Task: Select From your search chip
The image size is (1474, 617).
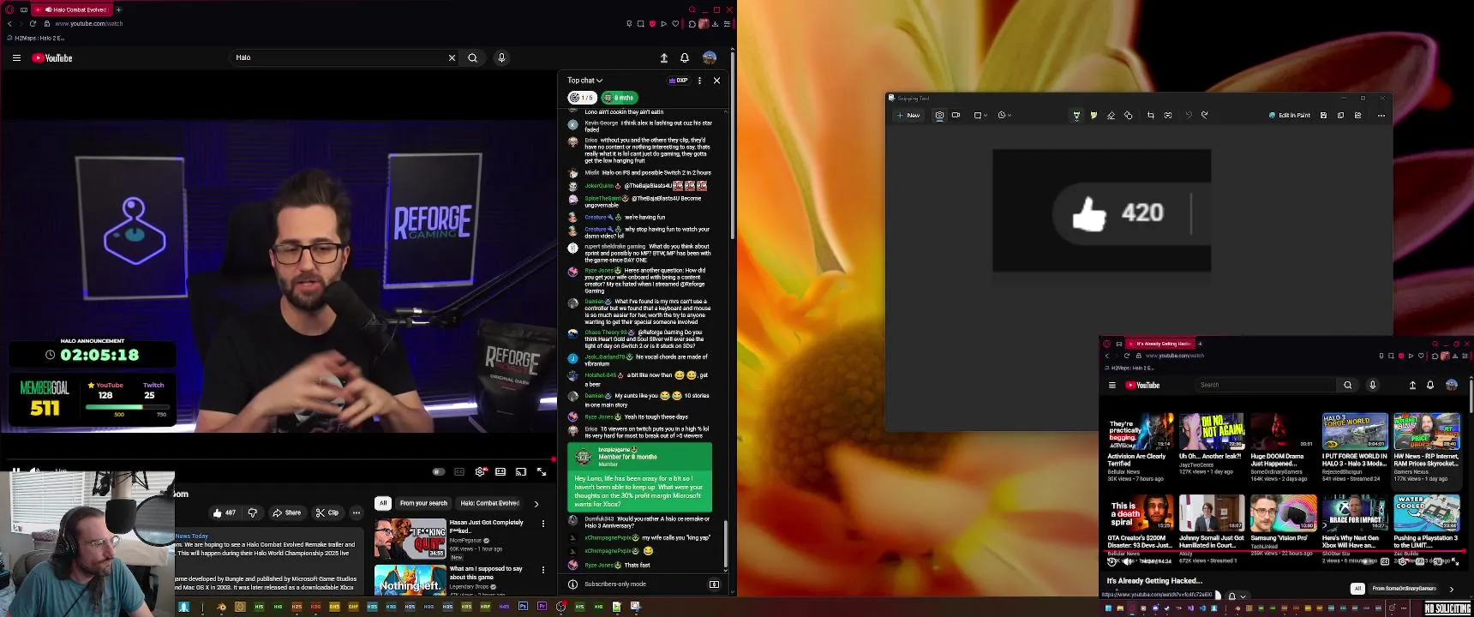Action: (423, 503)
